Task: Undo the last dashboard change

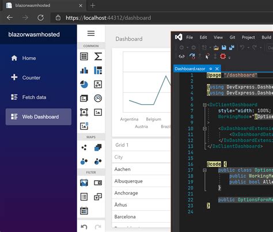Action: tap(84, 227)
